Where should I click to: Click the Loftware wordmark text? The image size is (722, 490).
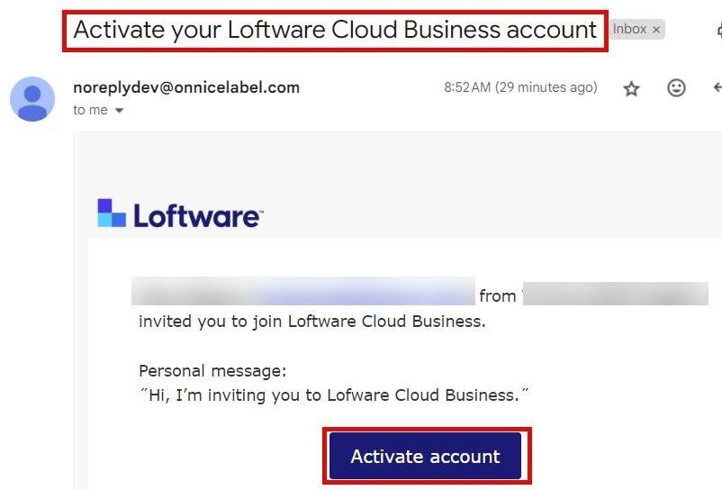[x=197, y=215]
